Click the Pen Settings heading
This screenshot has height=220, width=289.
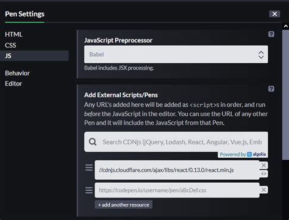pyautogui.click(x=24, y=14)
